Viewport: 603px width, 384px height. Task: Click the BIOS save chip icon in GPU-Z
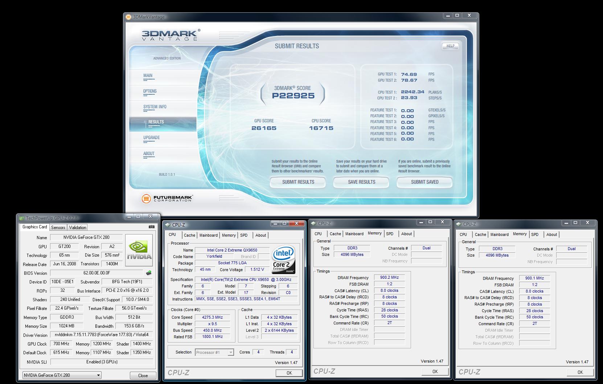(x=149, y=273)
